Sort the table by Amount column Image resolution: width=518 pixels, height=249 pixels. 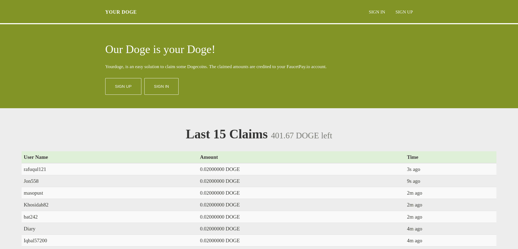(209, 157)
